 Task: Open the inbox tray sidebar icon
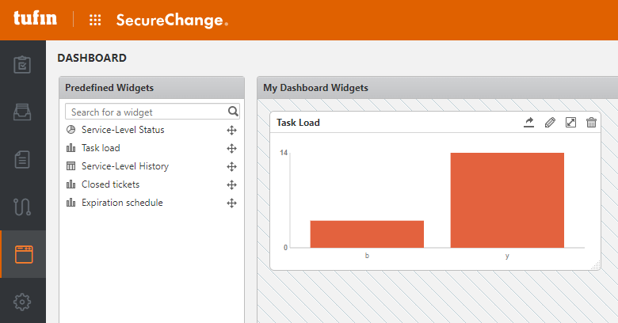click(x=23, y=112)
